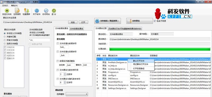The height and width of the screenshot is (97, 212).
Task: Select Choose File Type (选择文件类型) radio
Action: (5, 44)
